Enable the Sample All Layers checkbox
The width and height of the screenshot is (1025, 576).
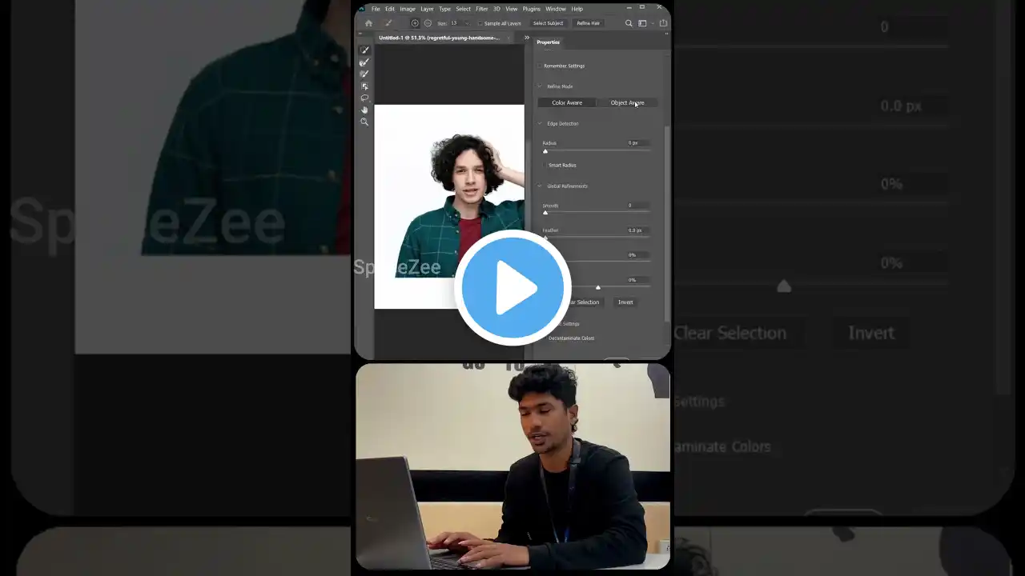click(x=480, y=23)
